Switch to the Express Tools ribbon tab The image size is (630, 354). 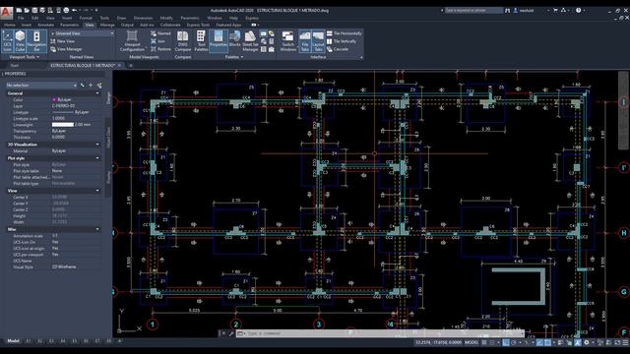pyautogui.click(x=198, y=25)
